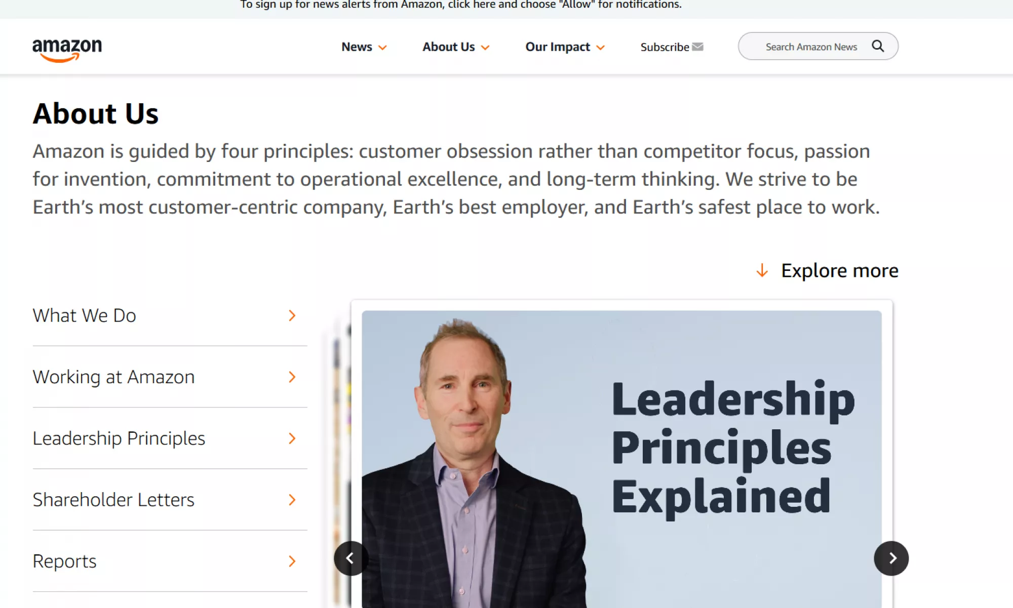The image size is (1013, 608).
Task: Open the Leadership Principles sidebar item
Action: pyautogui.click(x=119, y=438)
